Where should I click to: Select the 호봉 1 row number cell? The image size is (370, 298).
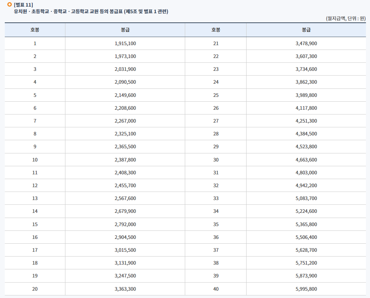35,43
